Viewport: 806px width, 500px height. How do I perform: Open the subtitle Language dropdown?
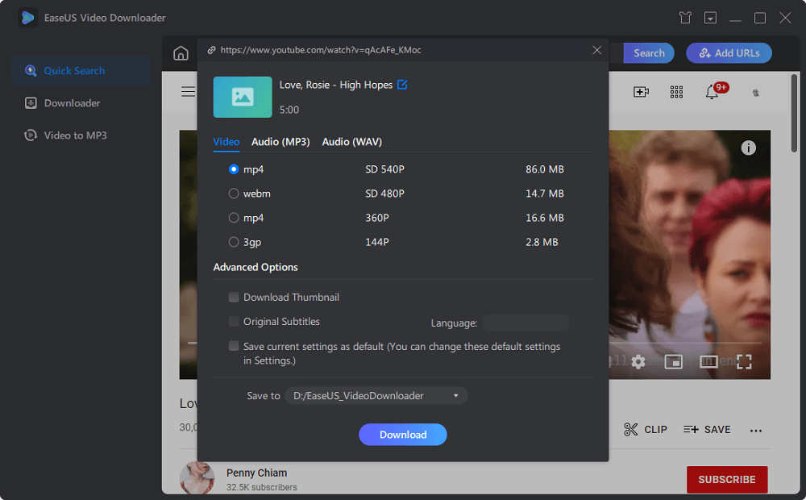click(526, 323)
